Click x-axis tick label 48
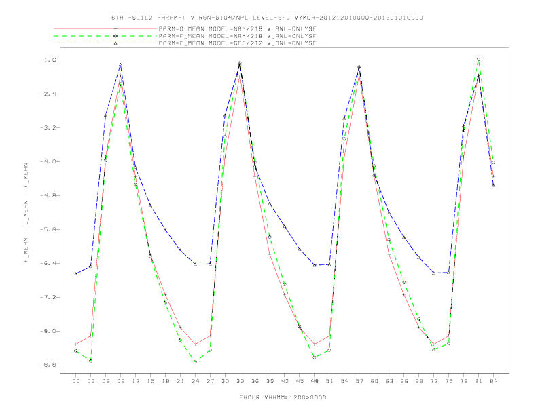The image size is (538, 415). (315, 381)
